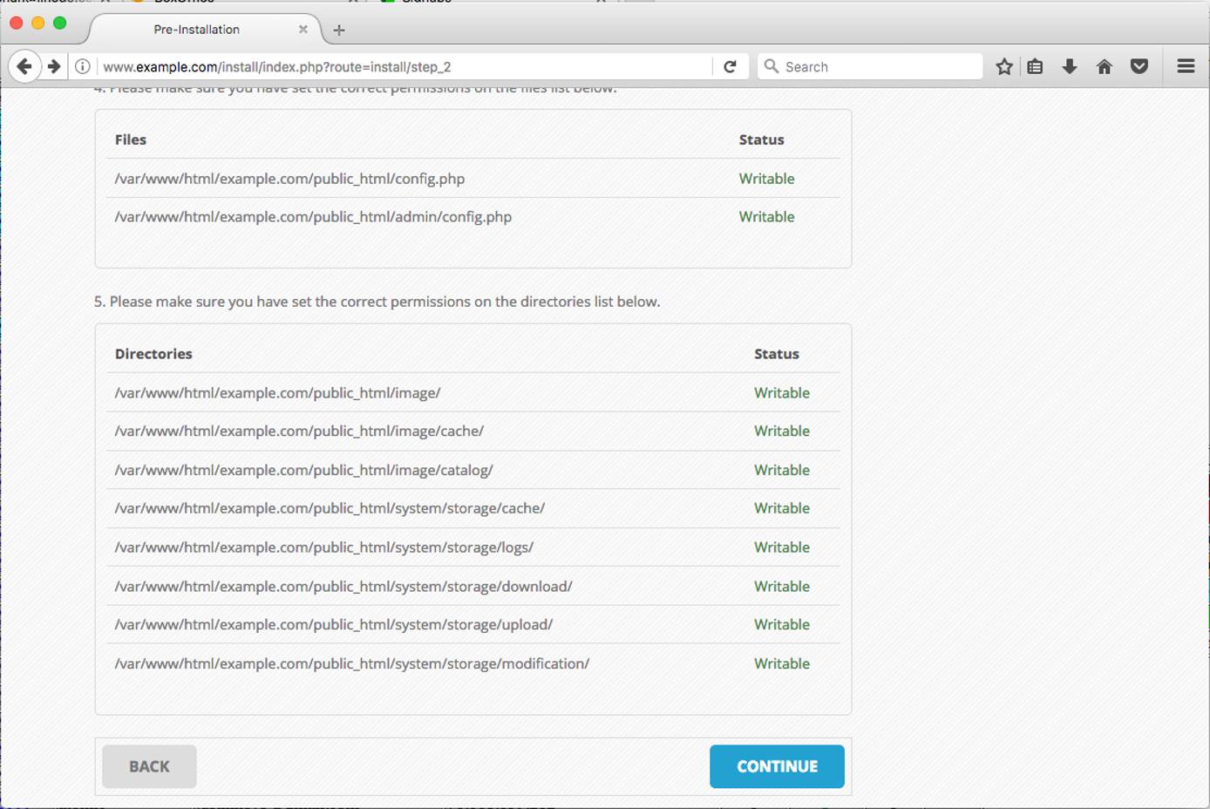The image size is (1210, 809).
Task: Click the back navigation arrow
Action: coord(24,65)
